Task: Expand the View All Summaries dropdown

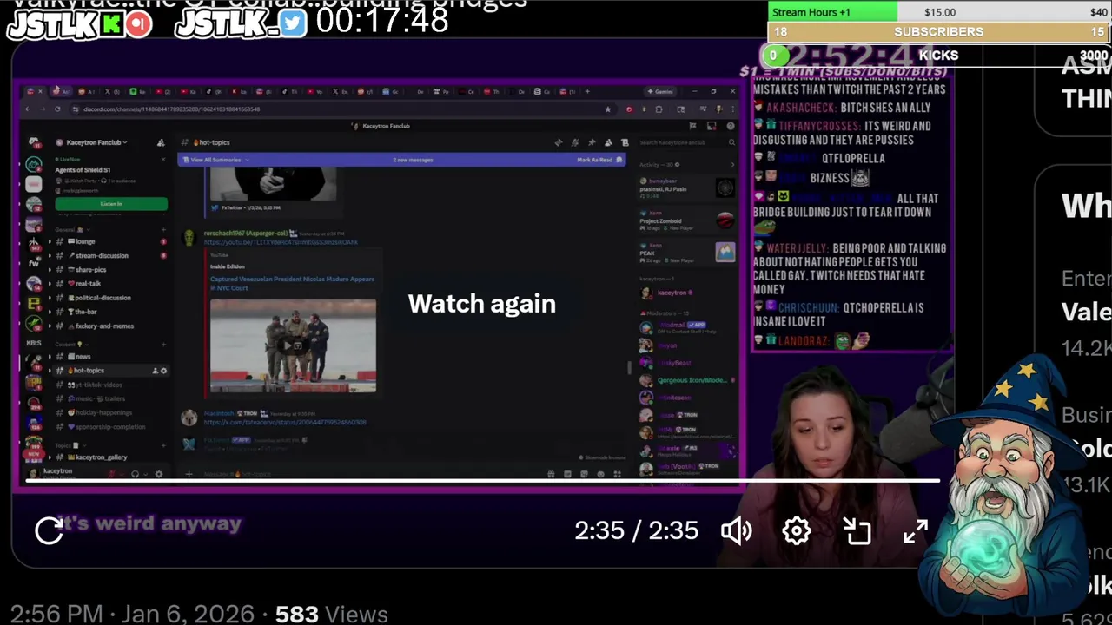Action: pyautogui.click(x=217, y=160)
